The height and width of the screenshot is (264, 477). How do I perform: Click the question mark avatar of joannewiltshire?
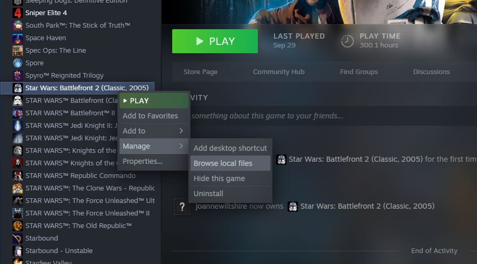182,207
